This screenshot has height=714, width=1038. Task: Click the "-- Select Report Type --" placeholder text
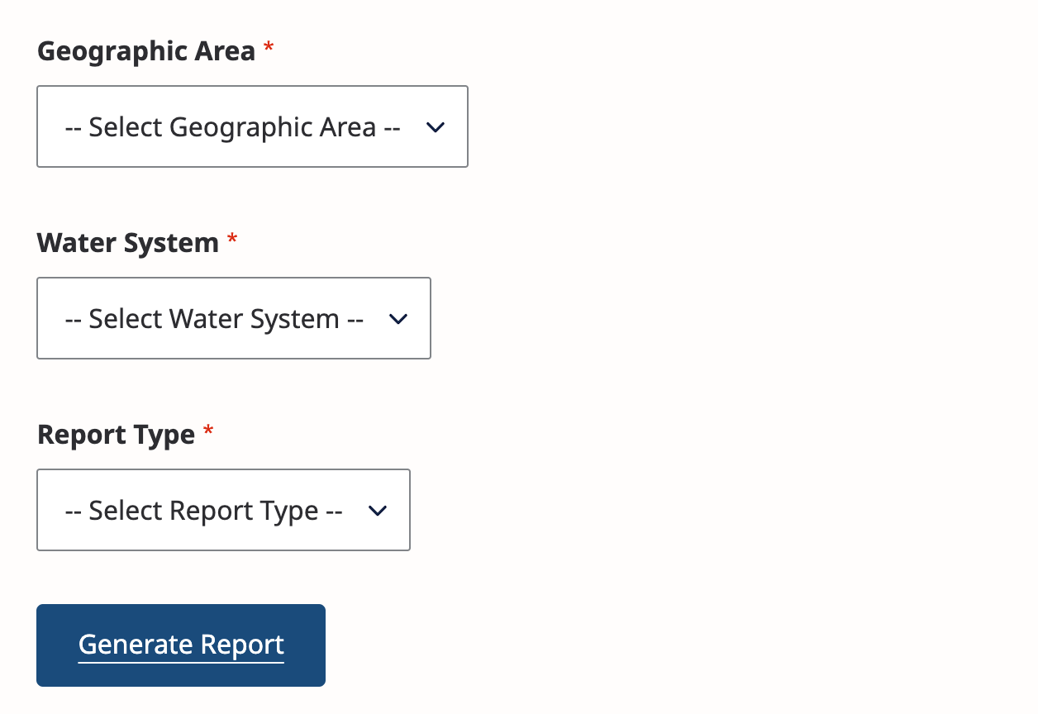tap(203, 511)
